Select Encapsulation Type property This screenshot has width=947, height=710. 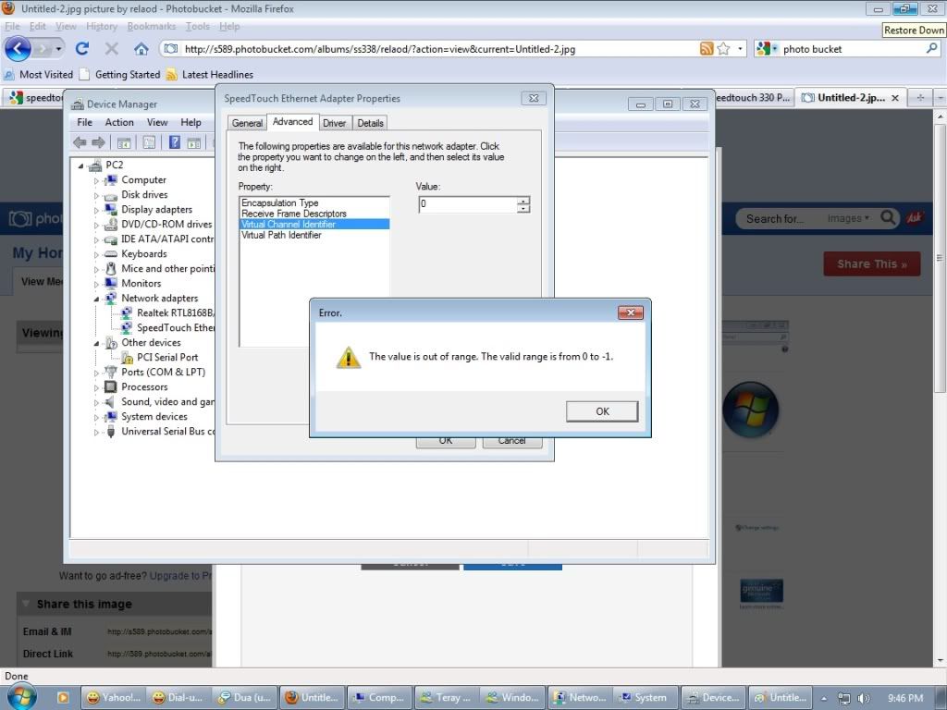(279, 202)
